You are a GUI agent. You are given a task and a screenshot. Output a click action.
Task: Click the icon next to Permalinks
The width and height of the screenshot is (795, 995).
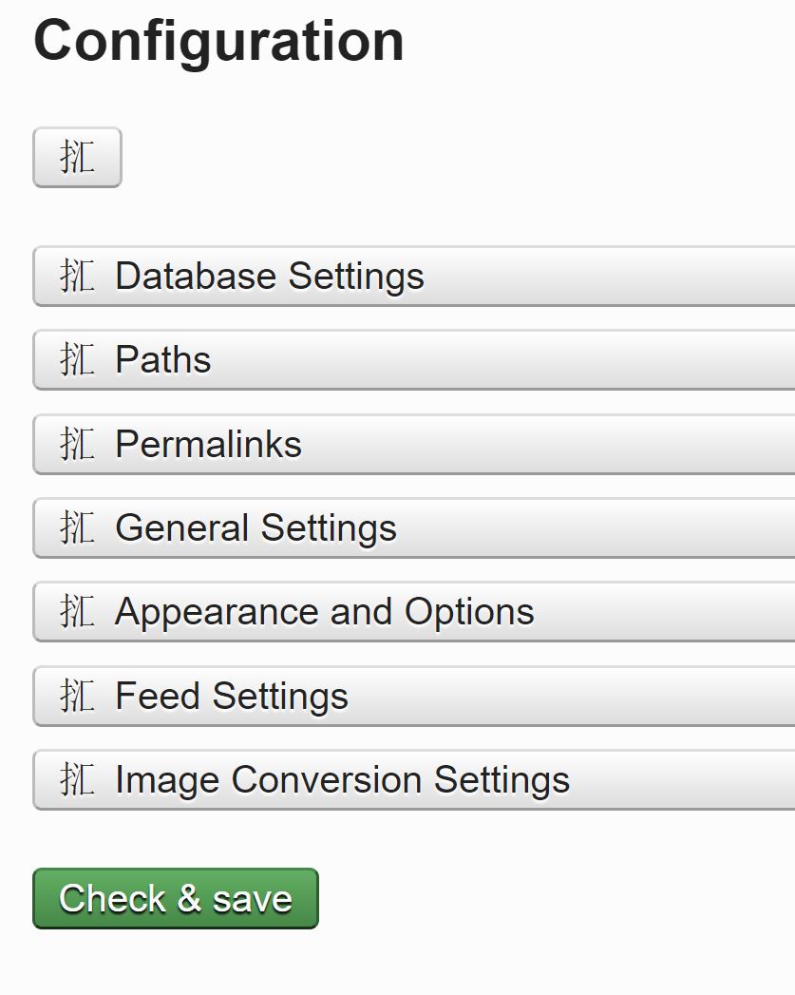[x=77, y=445]
